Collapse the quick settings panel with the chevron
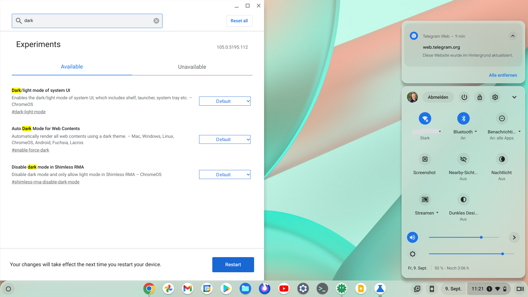 click(x=514, y=97)
